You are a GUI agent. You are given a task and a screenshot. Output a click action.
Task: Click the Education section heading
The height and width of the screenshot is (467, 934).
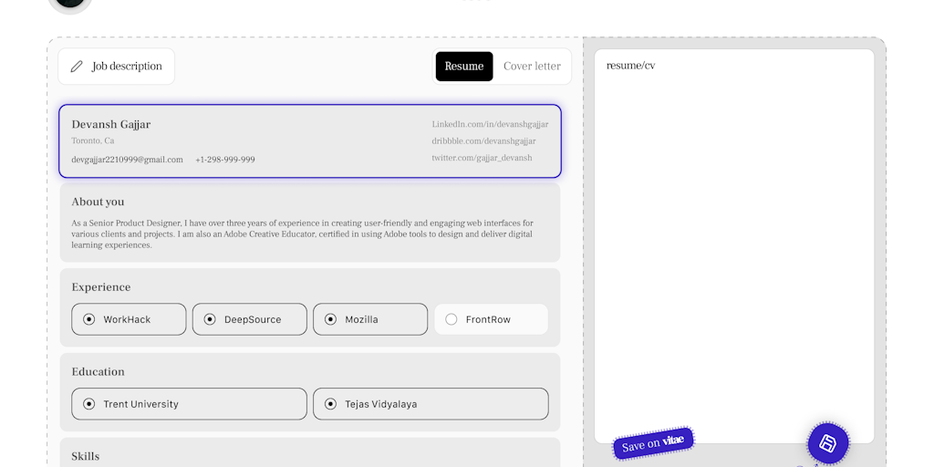click(x=98, y=372)
